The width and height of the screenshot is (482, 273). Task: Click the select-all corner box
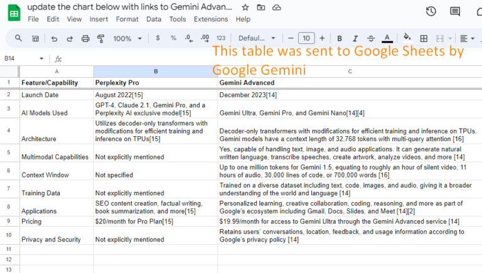[9, 72]
